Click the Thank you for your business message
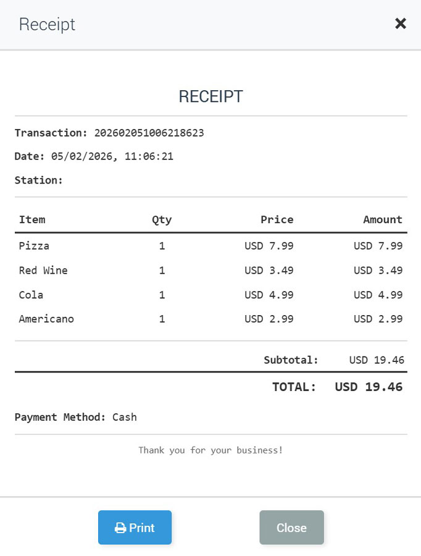 click(210, 450)
